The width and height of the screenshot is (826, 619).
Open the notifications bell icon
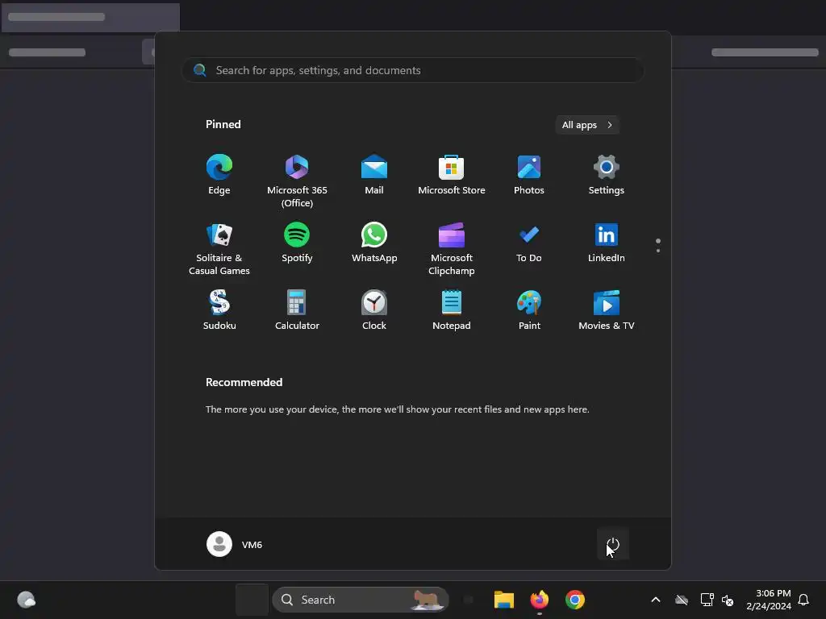803,600
